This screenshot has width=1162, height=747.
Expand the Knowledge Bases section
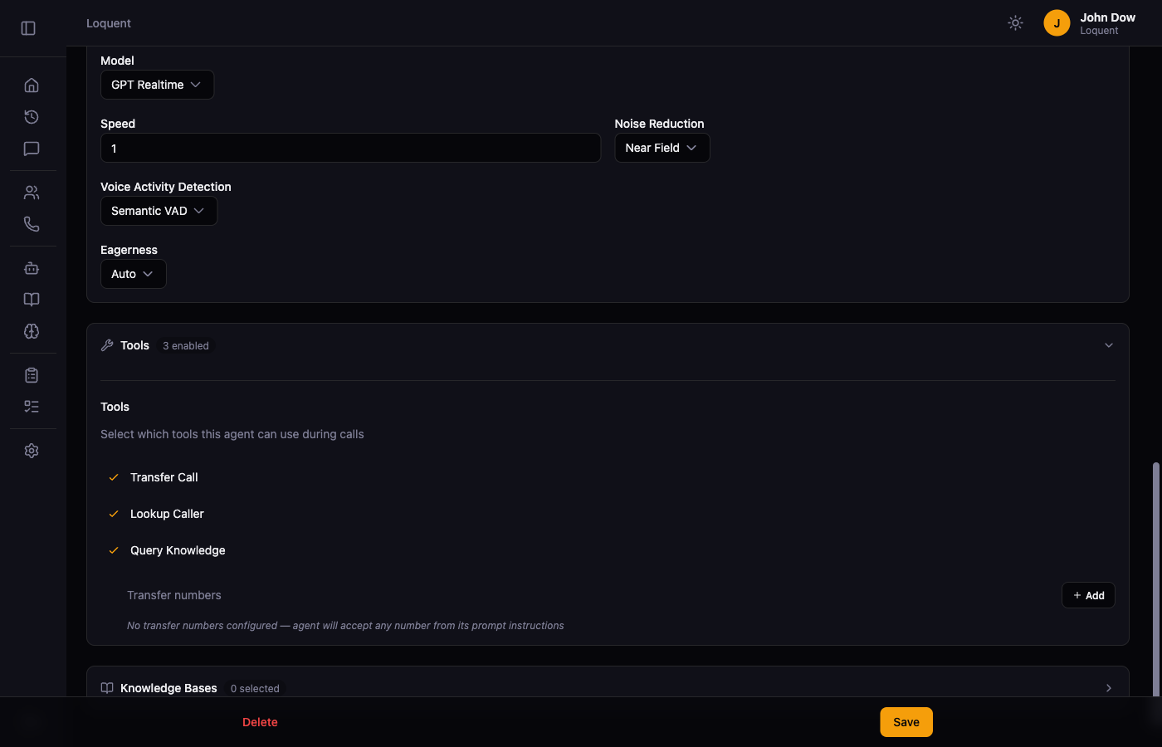click(x=1108, y=687)
